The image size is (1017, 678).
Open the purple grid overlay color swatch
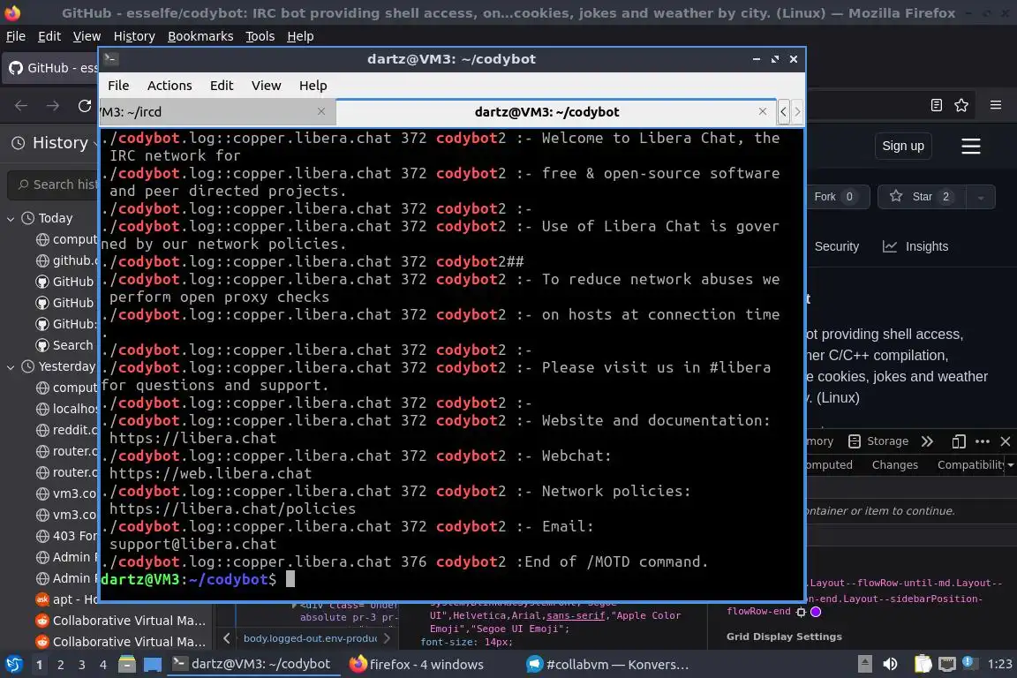pos(816,611)
